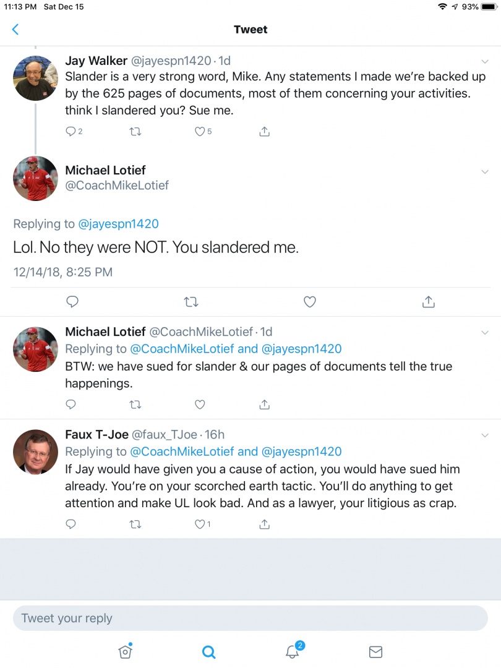This screenshot has width=501, height=668.
Task: Retweet Jay Walker's slander tweet
Action: tap(135, 131)
